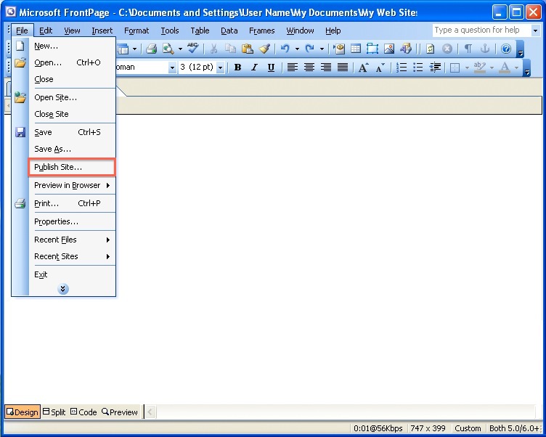Switch to Code view
546x437 pixels.
point(83,412)
